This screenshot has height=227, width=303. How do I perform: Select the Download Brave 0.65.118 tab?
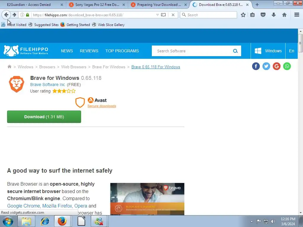[221, 5]
